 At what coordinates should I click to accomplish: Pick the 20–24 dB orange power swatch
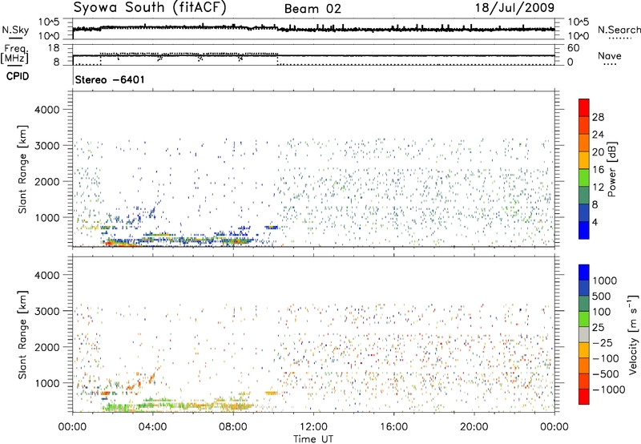click(x=584, y=143)
